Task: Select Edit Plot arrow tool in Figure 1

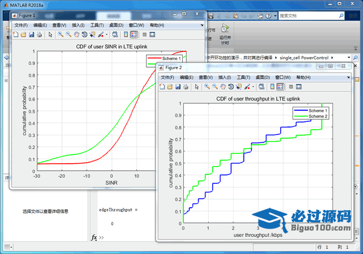Action: coord(50,35)
